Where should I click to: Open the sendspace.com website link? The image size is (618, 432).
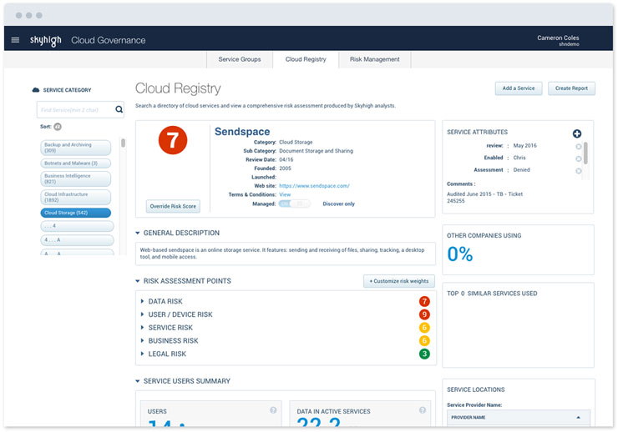click(314, 186)
